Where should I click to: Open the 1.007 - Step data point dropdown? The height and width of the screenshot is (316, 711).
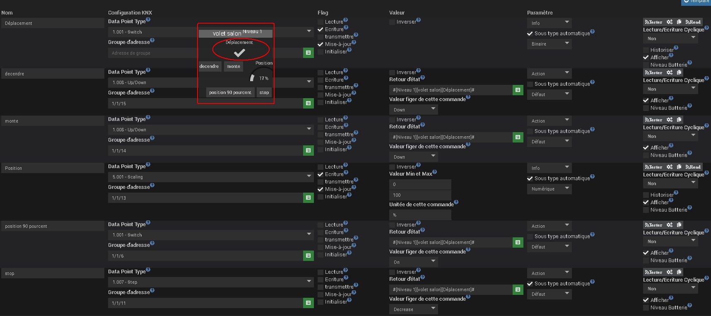210,282
